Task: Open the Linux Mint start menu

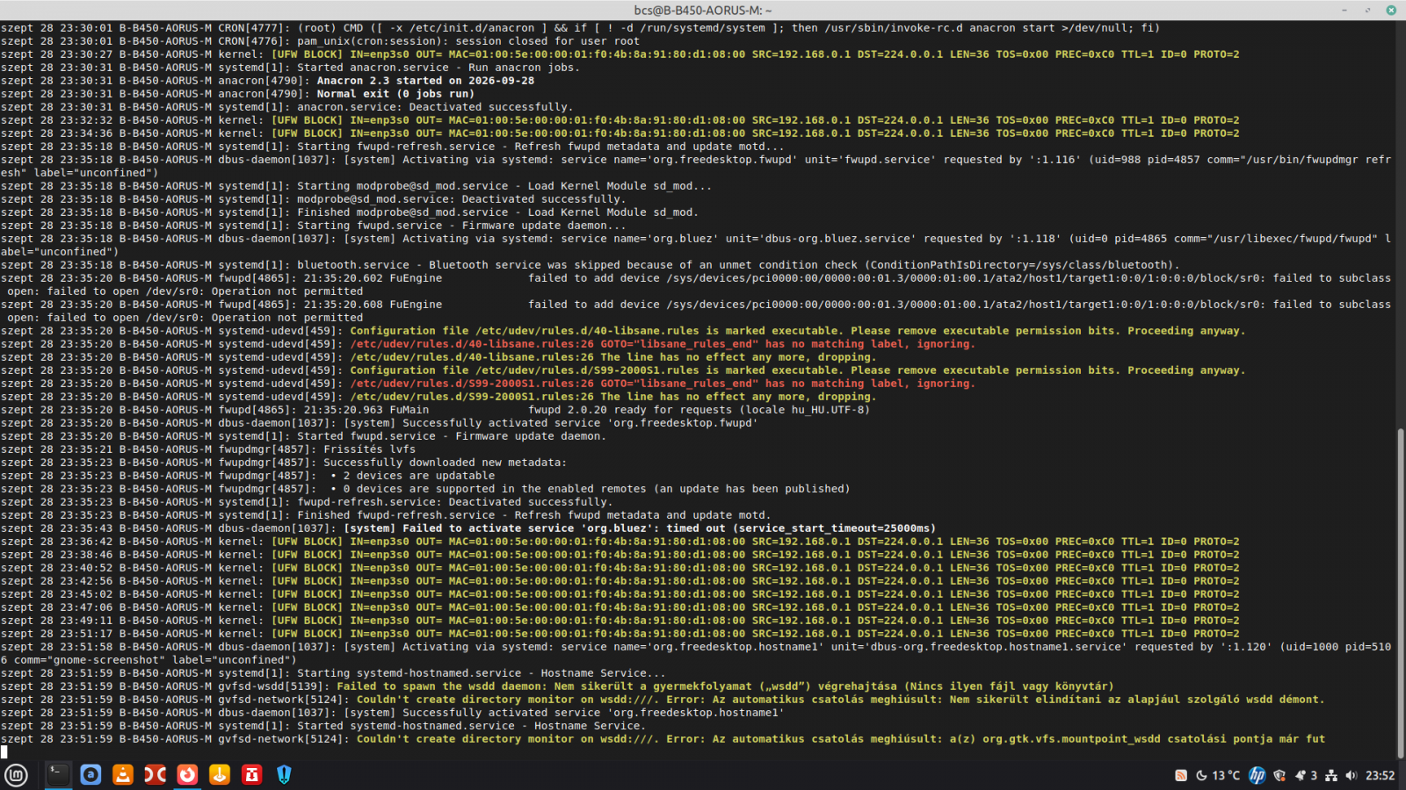Action: tap(16, 775)
